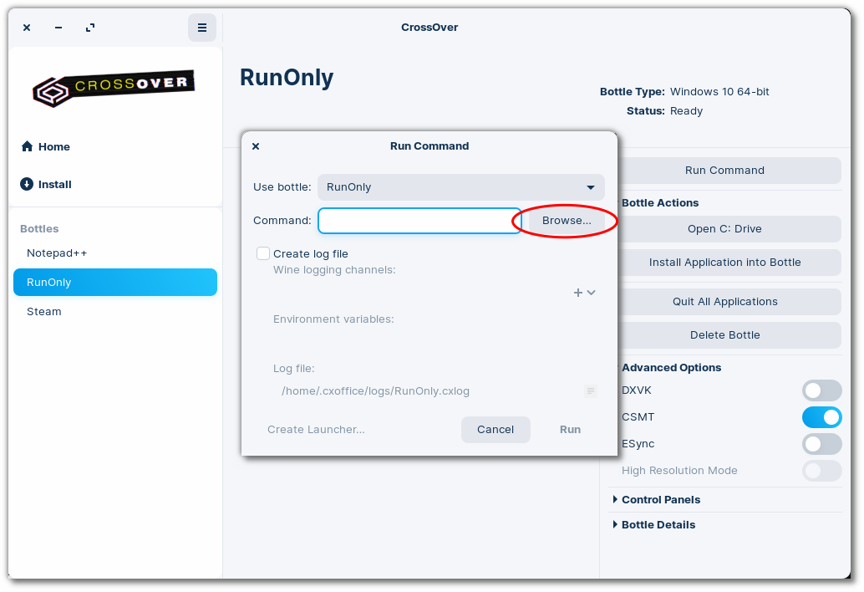Turn off the CSMT switch
The image size is (864, 592).
tap(821, 417)
